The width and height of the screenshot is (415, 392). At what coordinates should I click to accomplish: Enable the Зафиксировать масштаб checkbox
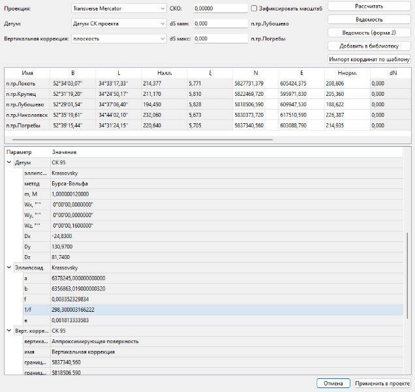tap(254, 8)
